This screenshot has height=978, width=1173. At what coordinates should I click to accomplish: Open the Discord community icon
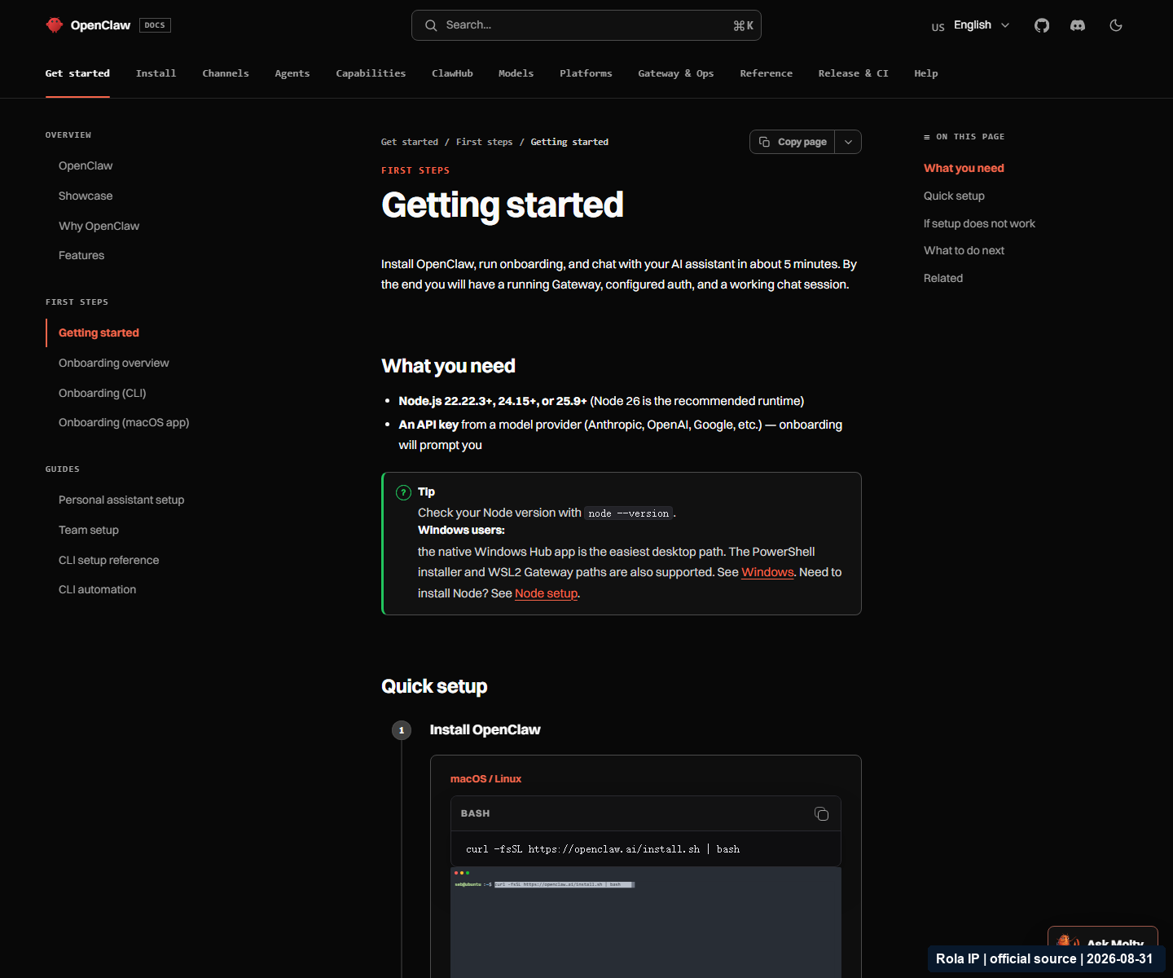tap(1078, 25)
